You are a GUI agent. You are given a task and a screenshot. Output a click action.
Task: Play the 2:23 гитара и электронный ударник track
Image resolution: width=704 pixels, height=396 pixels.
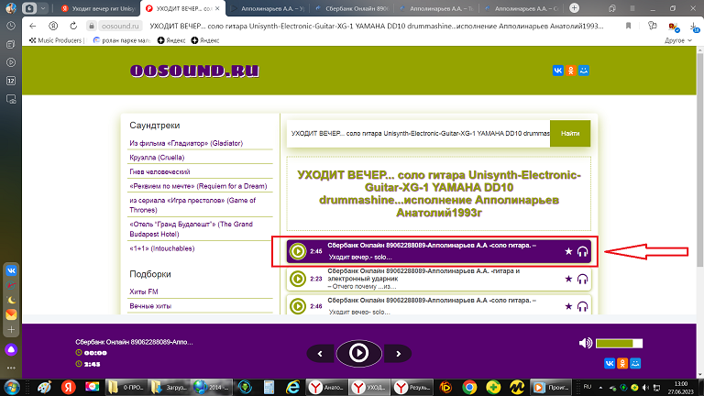pyautogui.click(x=298, y=279)
